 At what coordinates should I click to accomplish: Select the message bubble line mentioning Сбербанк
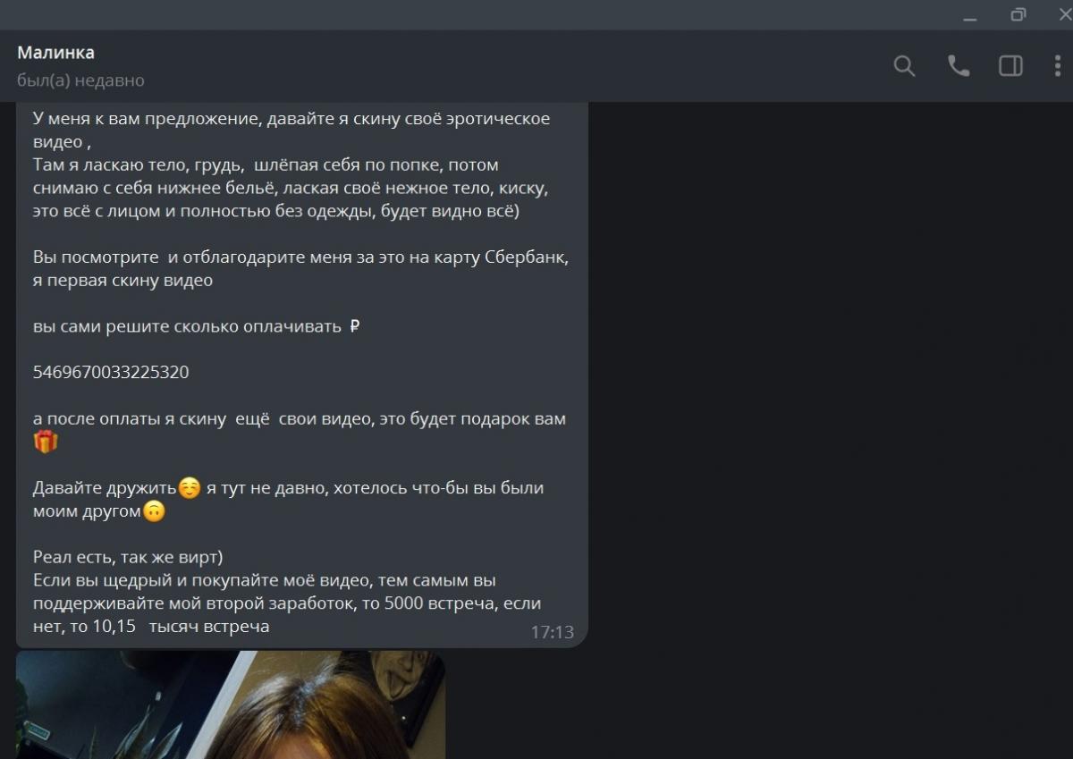coord(301,257)
